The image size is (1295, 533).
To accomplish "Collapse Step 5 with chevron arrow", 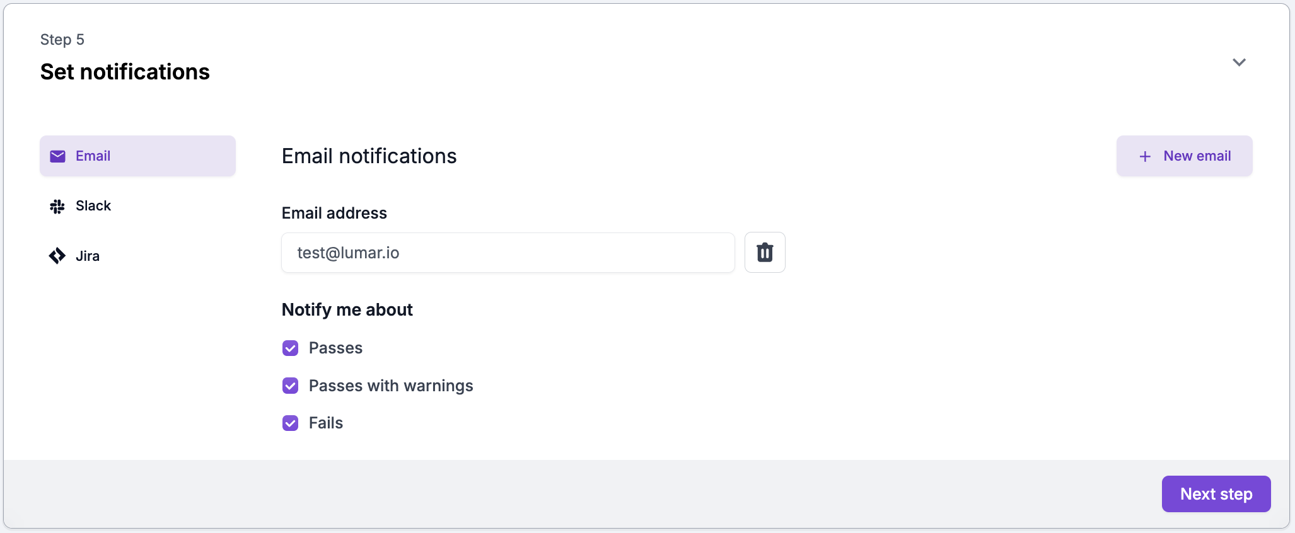I will coord(1239,62).
